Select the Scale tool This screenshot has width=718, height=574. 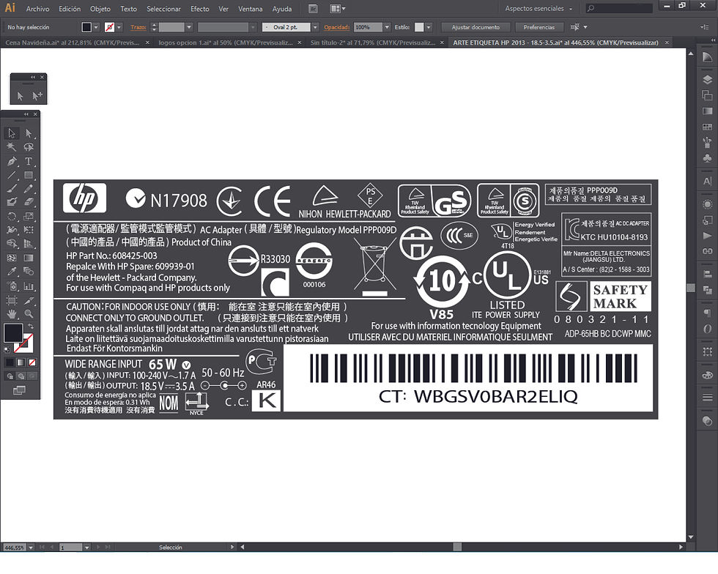coord(29,216)
